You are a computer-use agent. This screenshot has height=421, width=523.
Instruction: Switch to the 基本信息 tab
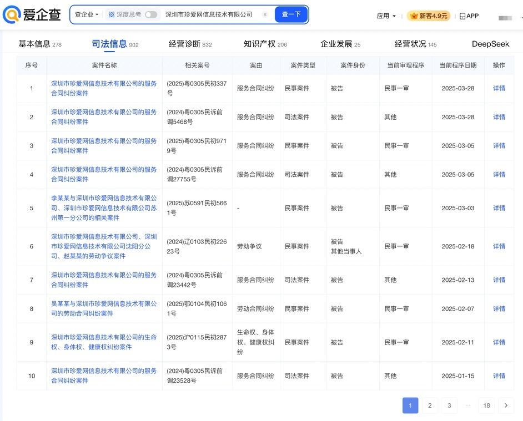point(34,44)
